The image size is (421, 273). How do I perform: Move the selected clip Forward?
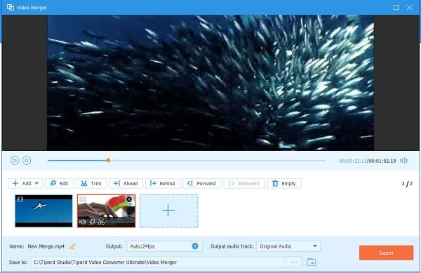[202, 183]
